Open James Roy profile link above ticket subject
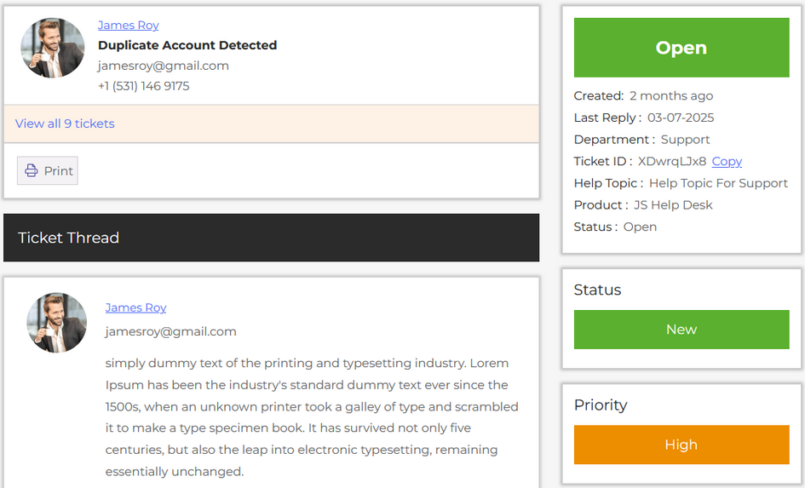 pyautogui.click(x=128, y=26)
